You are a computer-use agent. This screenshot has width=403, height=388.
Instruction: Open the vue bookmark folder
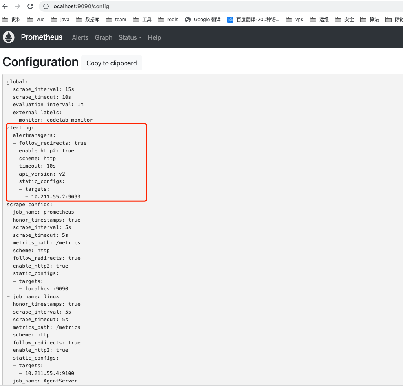[x=36, y=19]
